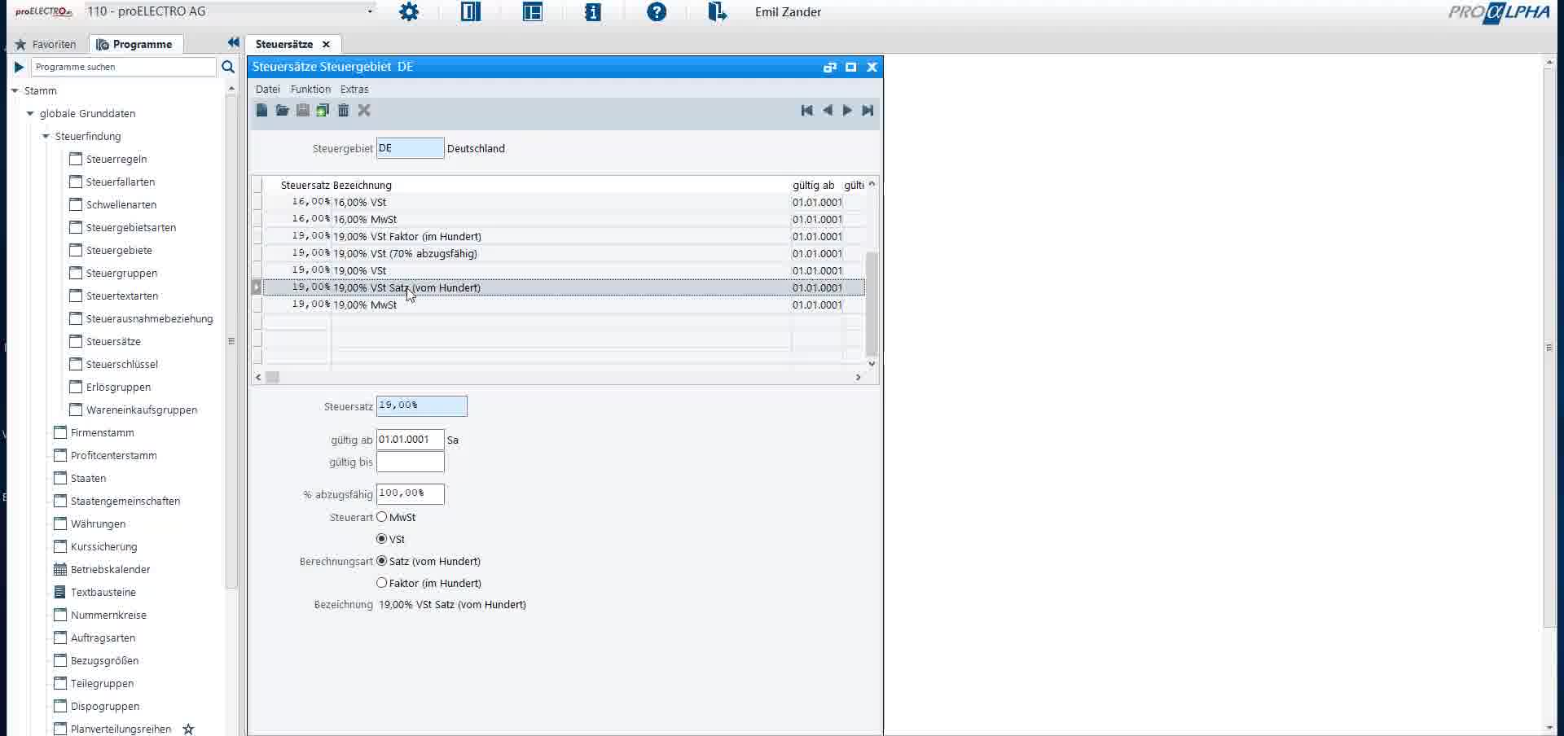Open the Funktion menu

(310, 89)
